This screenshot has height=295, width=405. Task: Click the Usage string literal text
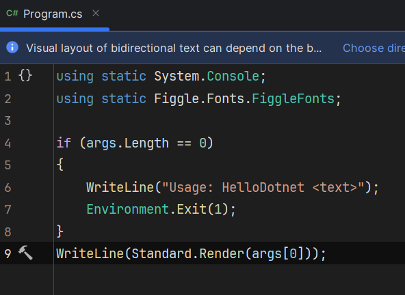point(263,188)
